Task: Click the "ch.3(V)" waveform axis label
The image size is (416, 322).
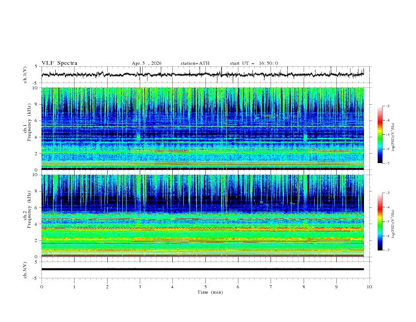Action: click(x=25, y=270)
